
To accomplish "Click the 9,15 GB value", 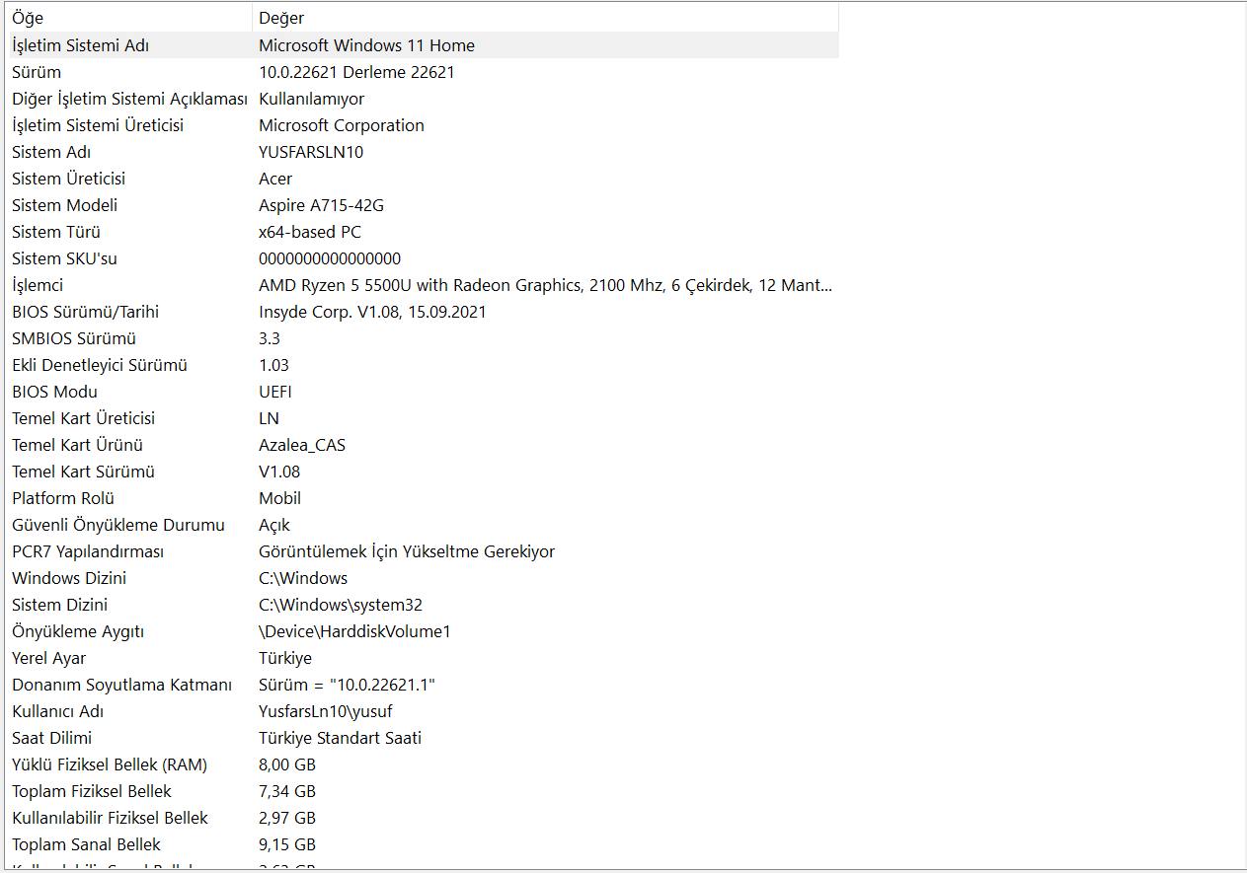I will pyautogui.click(x=287, y=844).
